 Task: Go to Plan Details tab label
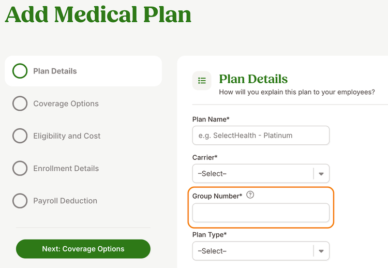55,71
